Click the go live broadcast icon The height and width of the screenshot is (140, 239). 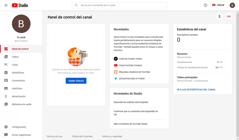coord(229,16)
